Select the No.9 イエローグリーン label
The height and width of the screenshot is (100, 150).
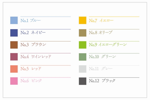click(x=108, y=45)
